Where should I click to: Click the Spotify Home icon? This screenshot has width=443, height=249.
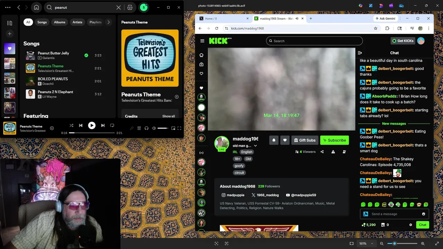click(x=36, y=7)
